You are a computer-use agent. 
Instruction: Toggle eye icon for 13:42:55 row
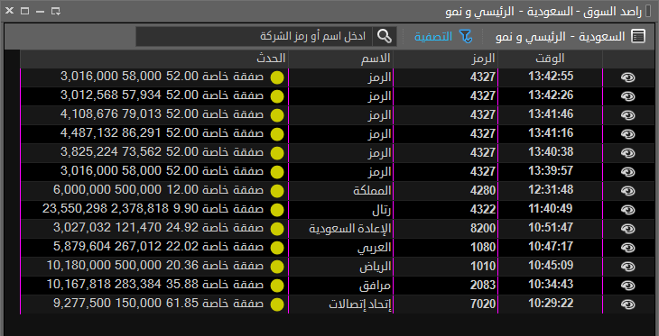(x=628, y=77)
